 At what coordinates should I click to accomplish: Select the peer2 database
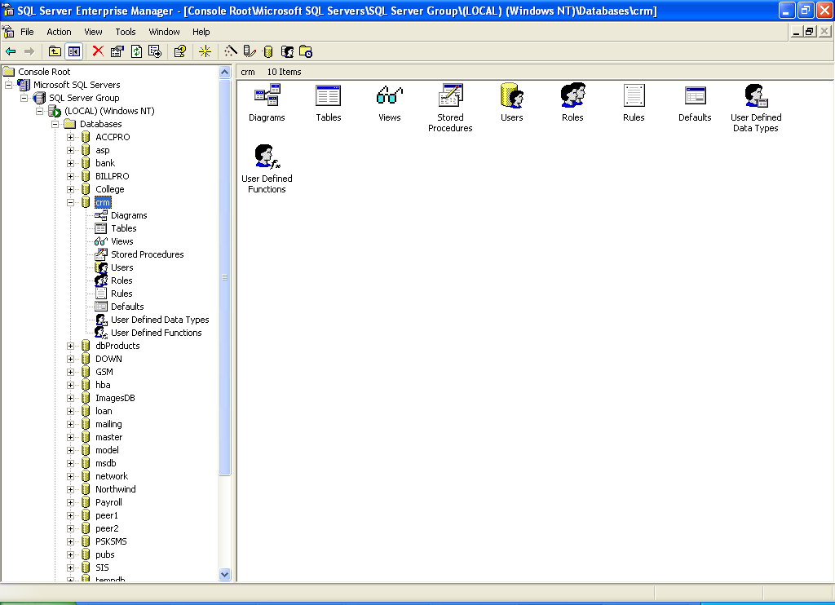click(107, 528)
